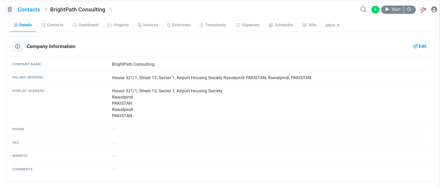440x187 pixels.
Task: Switch to the Expenses tab
Action: (x=248, y=25)
